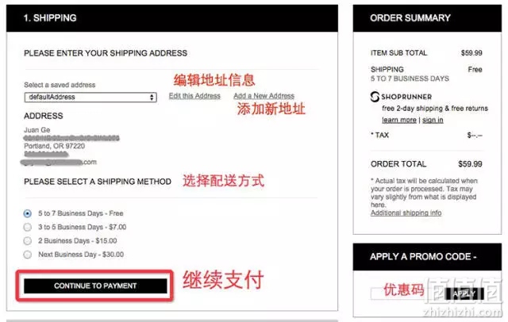Click the dropdown arrows on saved address selector
The height and width of the screenshot is (322, 508).
click(x=152, y=97)
